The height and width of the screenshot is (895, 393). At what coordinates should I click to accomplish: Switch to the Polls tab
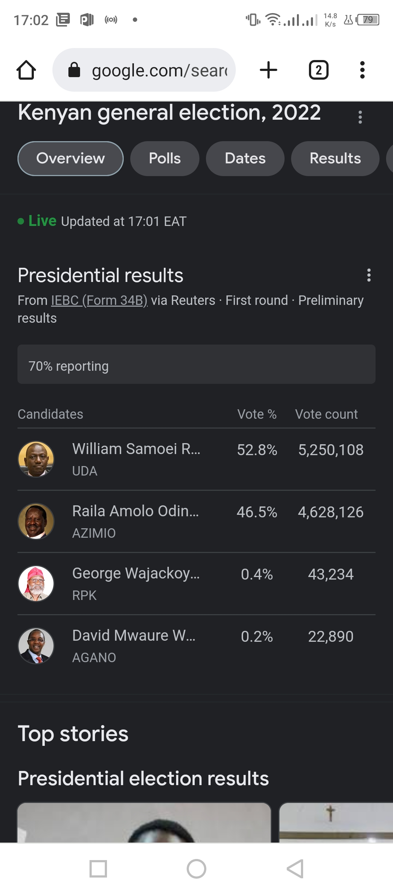coord(165,159)
